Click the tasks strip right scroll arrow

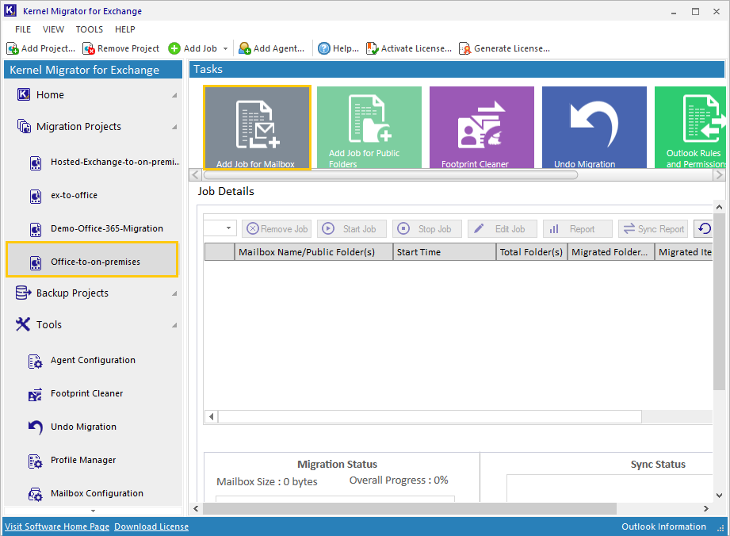pos(719,175)
